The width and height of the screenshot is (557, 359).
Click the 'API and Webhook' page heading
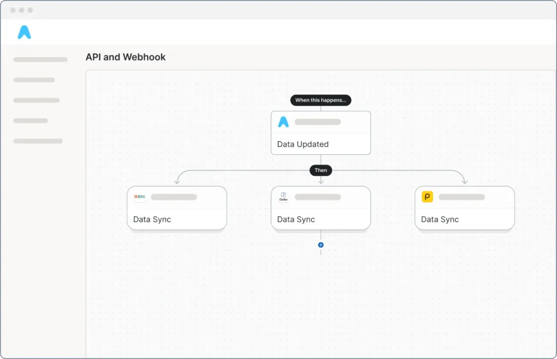pos(125,57)
